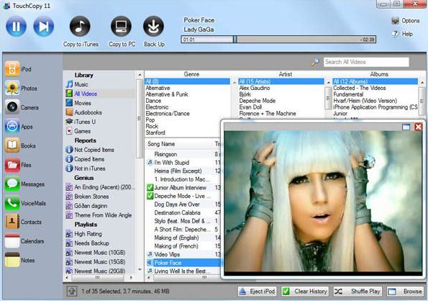Select iTunes U in Library
Image resolution: width=428 pixels, height=301 pixels.
81,122
